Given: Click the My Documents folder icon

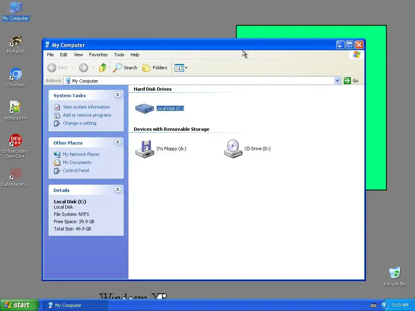Looking at the screenshot, I should pyautogui.click(x=57, y=163).
